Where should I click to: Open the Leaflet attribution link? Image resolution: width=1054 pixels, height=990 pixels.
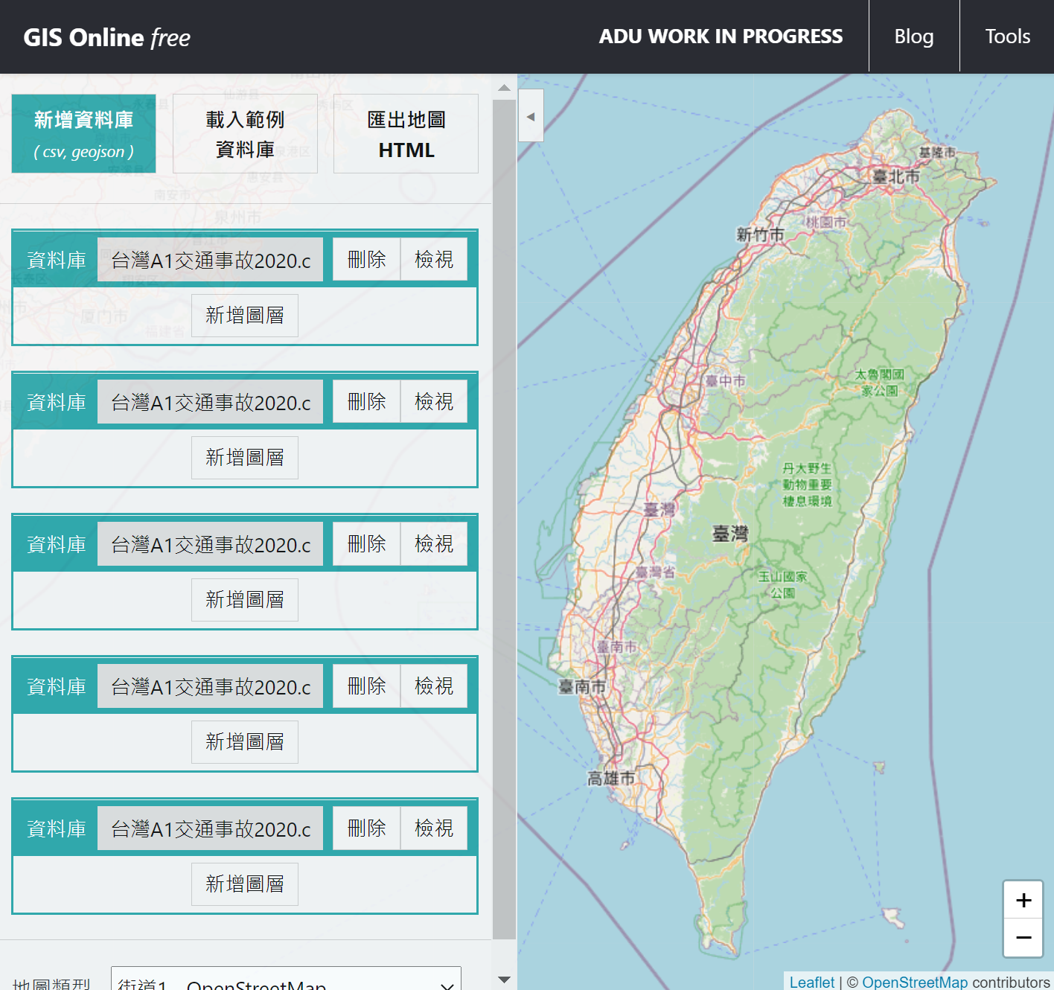[812, 982]
